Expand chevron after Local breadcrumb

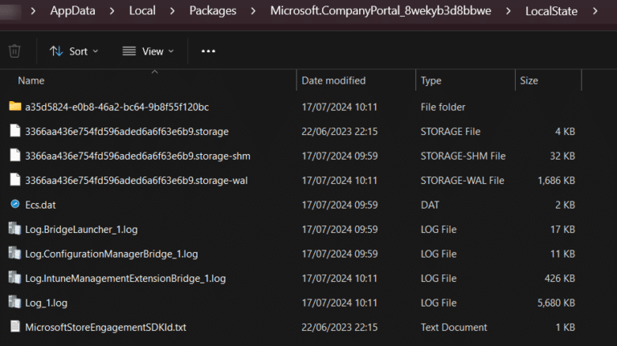pos(173,11)
